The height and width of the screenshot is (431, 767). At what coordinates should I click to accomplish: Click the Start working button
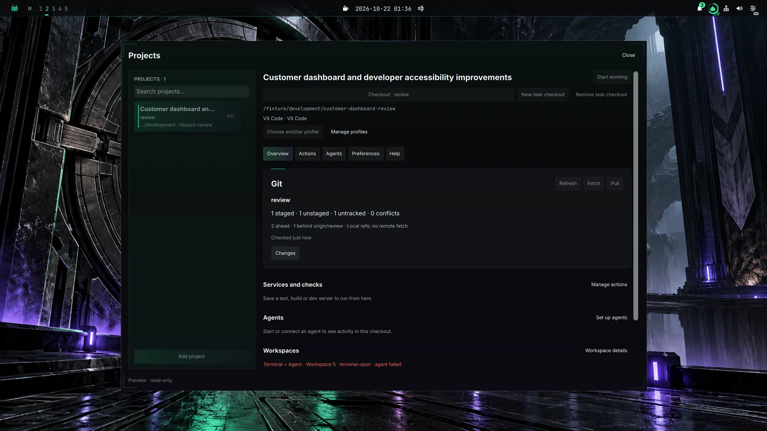point(612,77)
